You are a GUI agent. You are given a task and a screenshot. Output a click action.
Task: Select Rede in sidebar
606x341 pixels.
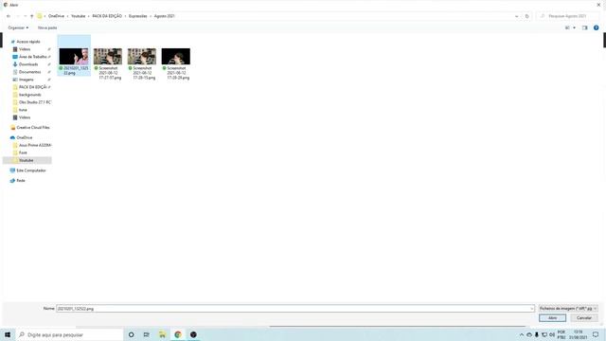click(21, 181)
